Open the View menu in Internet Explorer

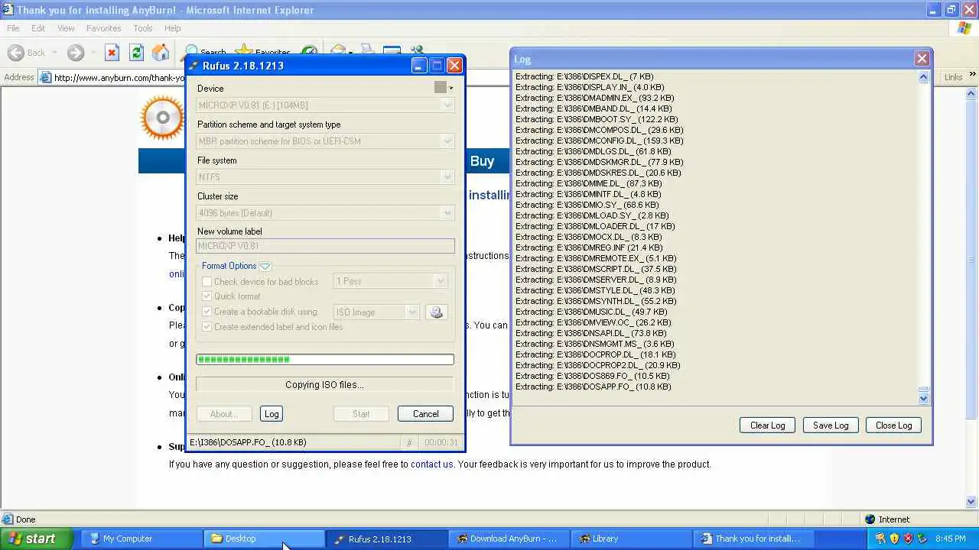point(66,28)
